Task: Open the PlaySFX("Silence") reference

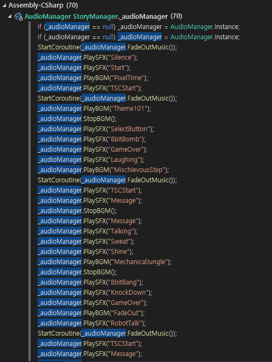Action: click(x=88, y=58)
